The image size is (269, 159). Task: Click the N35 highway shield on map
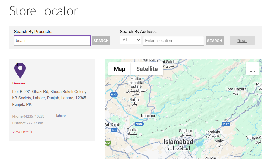(114, 94)
